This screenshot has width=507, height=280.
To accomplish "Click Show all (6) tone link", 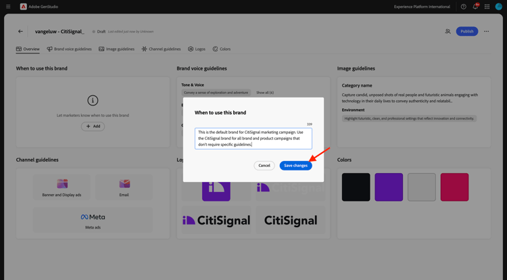I will 265,93.
